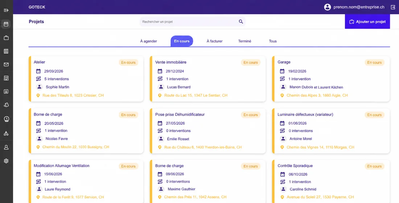This screenshot has width=399, height=203.
Task: Open Pose prise Déhumidificateur project title
Action: pos(180,115)
